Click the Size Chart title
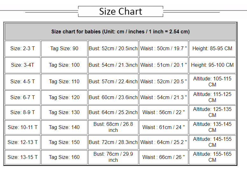The height and width of the screenshot is (171, 247). (x=120, y=11)
